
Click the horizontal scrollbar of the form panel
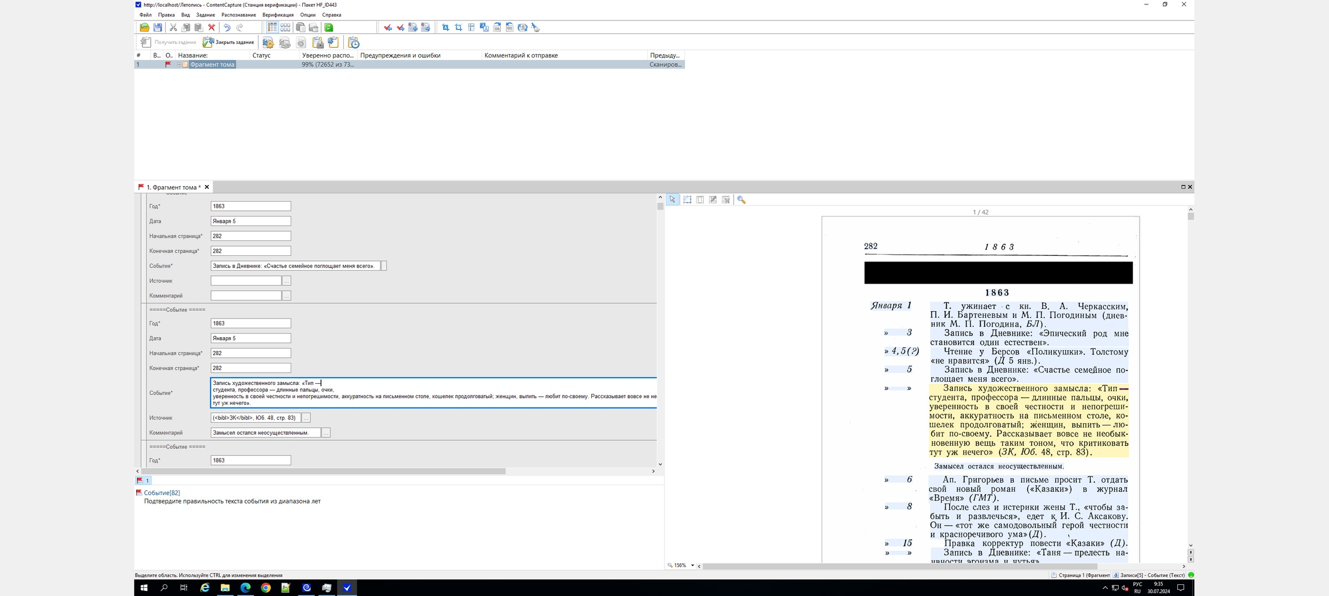tap(323, 471)
